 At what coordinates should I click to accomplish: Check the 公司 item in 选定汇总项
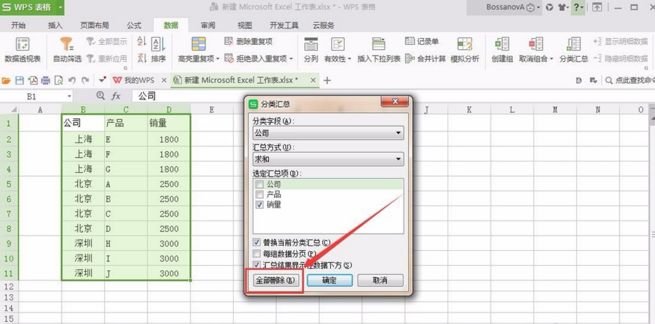(259, 184)
